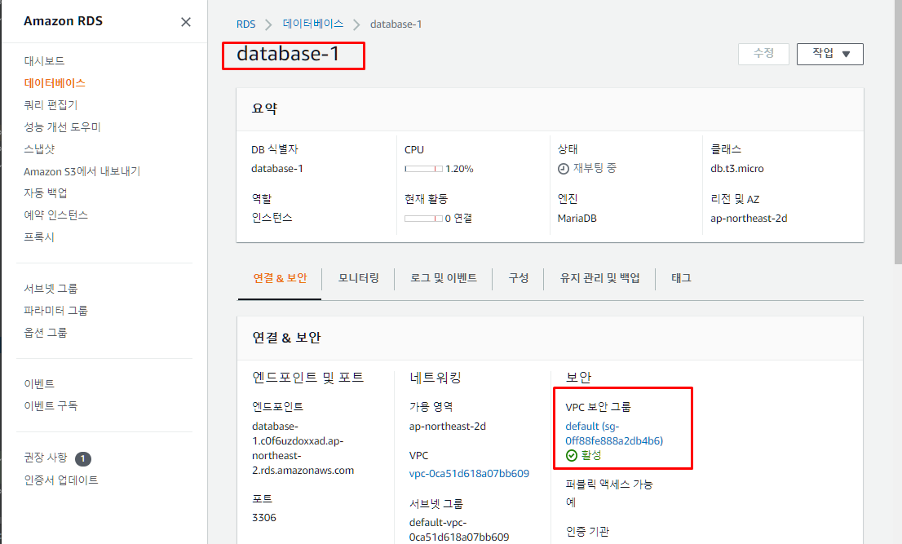Go to 성능 개선 도우미

coord(62,126)
